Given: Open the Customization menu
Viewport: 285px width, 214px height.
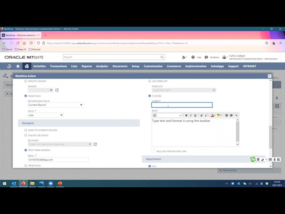Looking at the screenshot, I should pyautogui.click(x=153, y=66).
